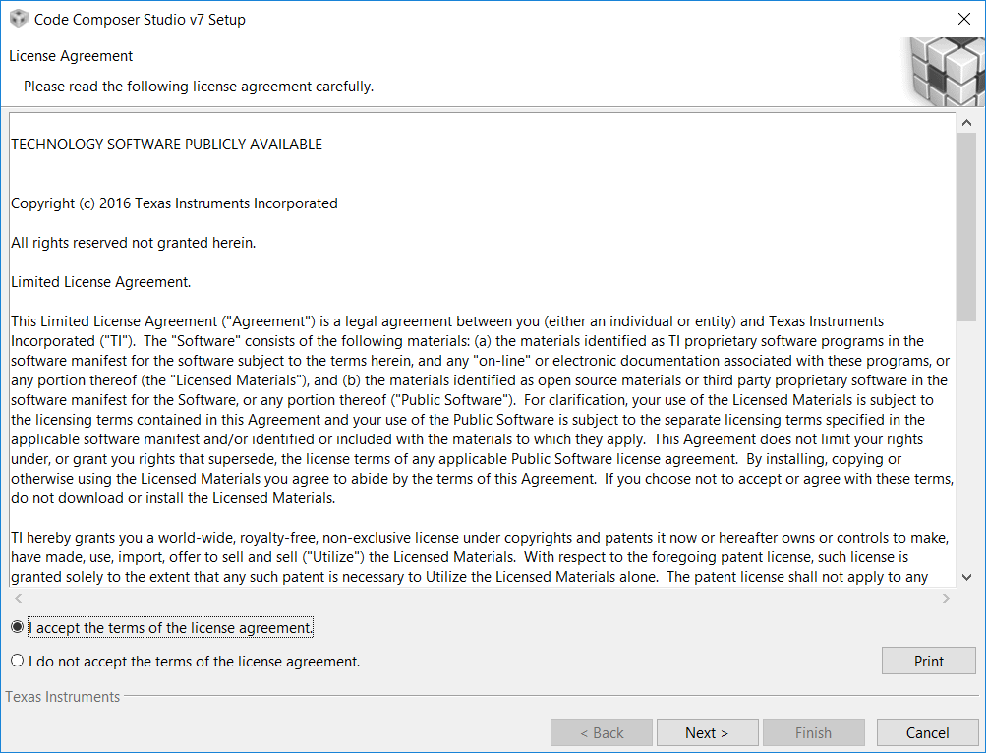Screen dimensions: 986x753
Task: Click the scrollbar up arrow
Action: click(x=967, y=121)
